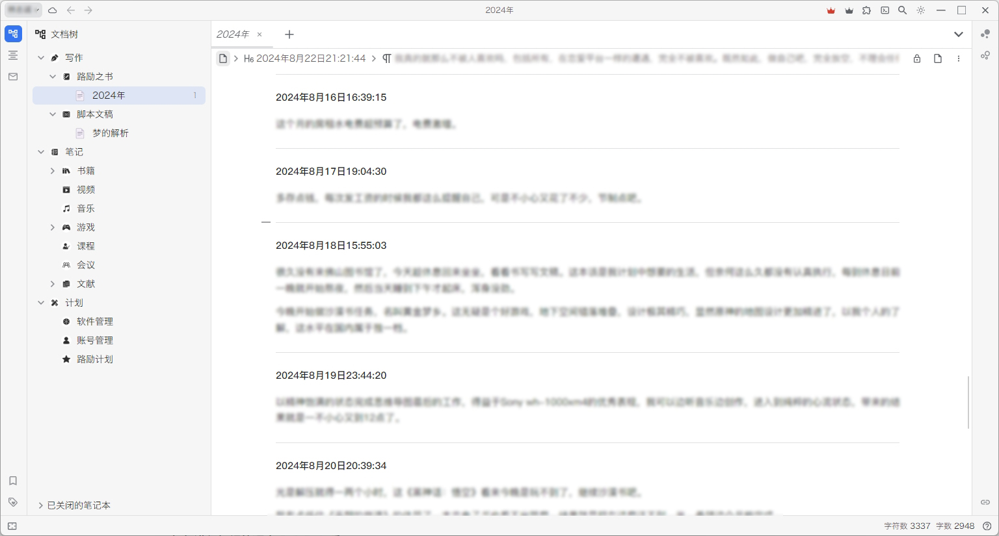Click heading 2024年8月19日23:44:20
This screenshot has height=536, width=999.
tap(331, 376)
